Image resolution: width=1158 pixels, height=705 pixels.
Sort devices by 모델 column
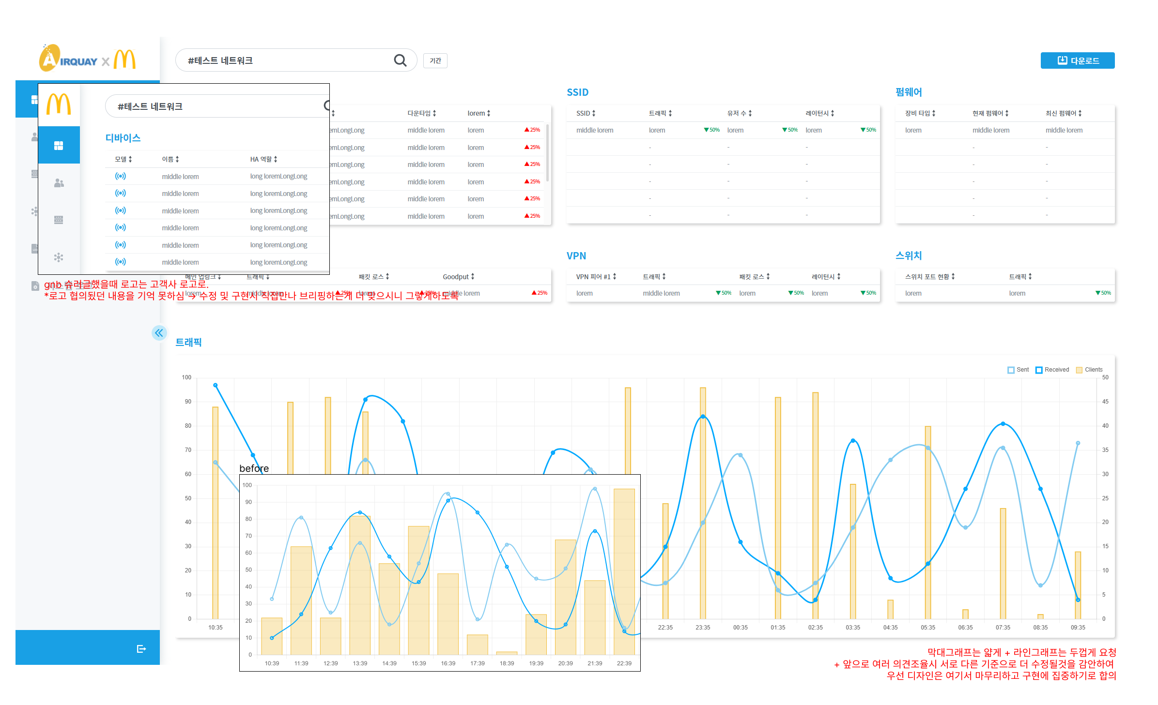click(x=123, y=159)
